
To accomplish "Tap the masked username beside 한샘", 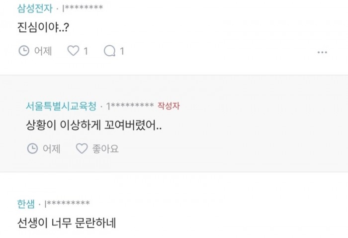I will coord(67,203).
